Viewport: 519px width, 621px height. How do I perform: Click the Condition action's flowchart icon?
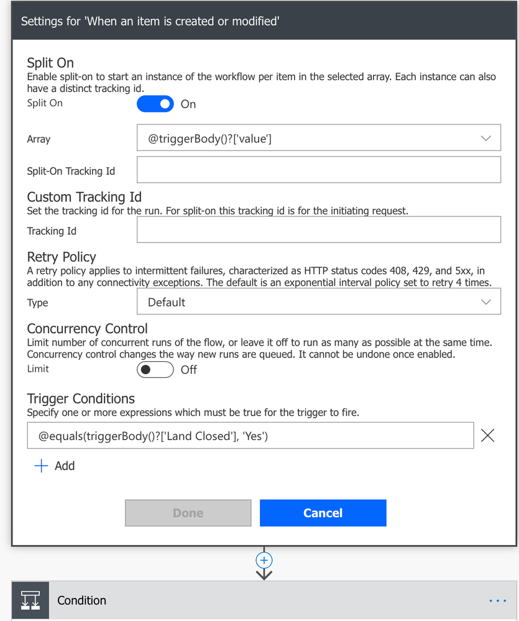click(x=30, y=600)
